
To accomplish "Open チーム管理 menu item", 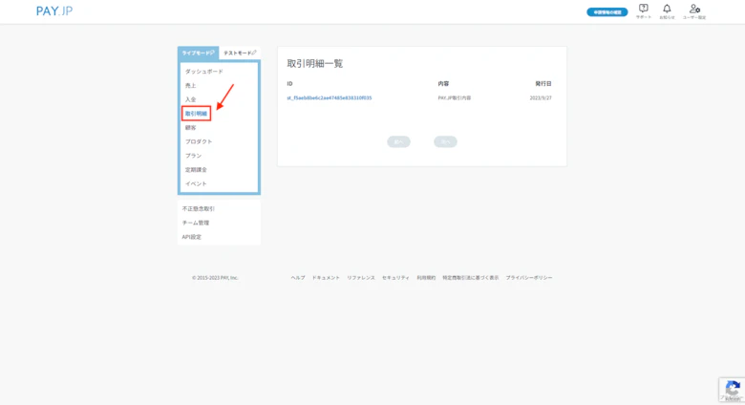I will coord(196,223).
